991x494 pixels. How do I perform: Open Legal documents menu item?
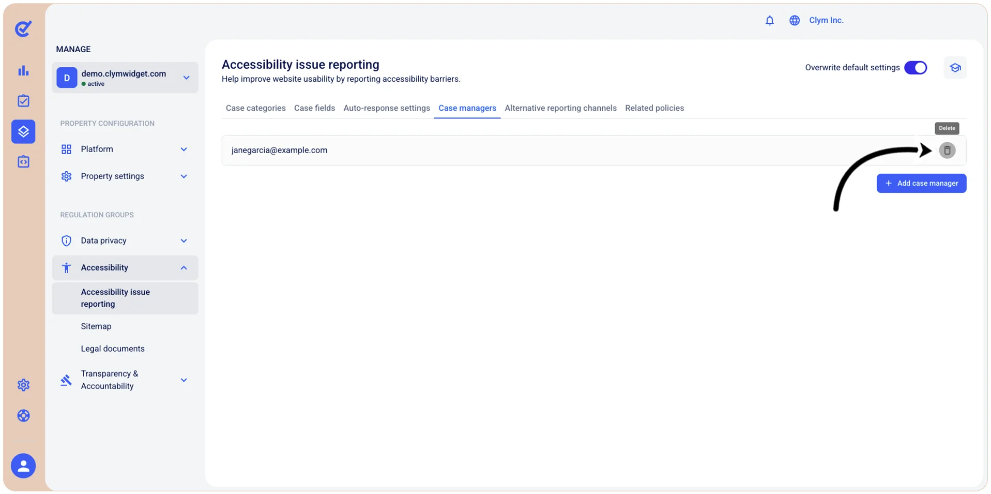click(x=113, y=349)
